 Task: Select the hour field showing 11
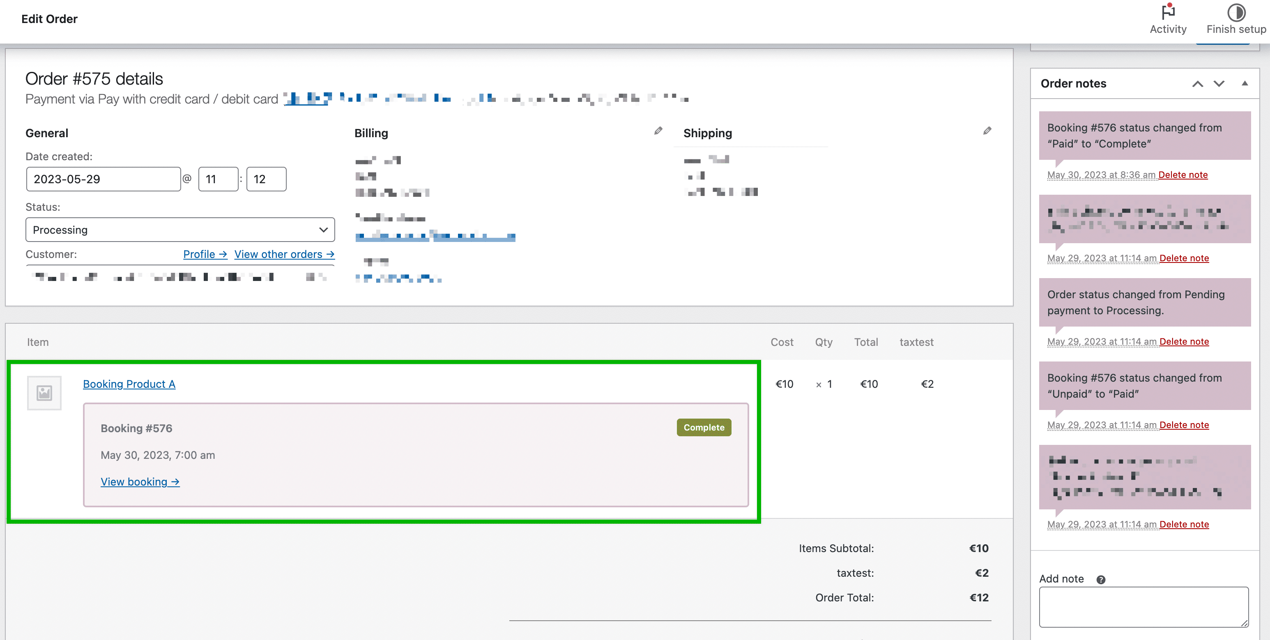click(x=218, y=179)
